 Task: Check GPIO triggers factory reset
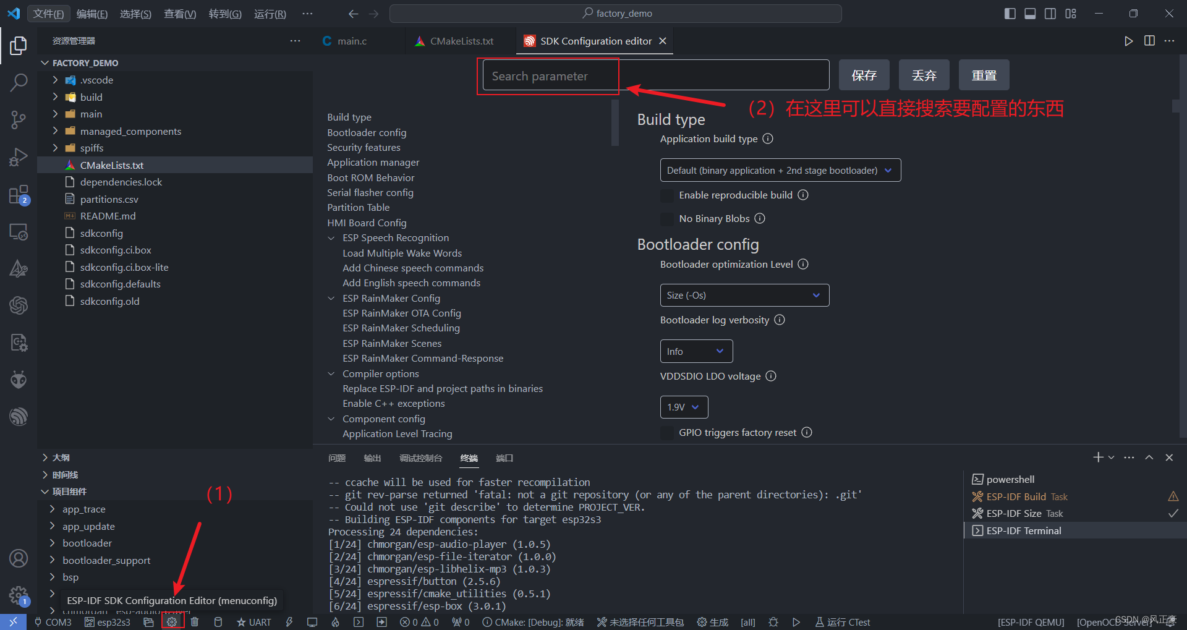tap(666, 433)
